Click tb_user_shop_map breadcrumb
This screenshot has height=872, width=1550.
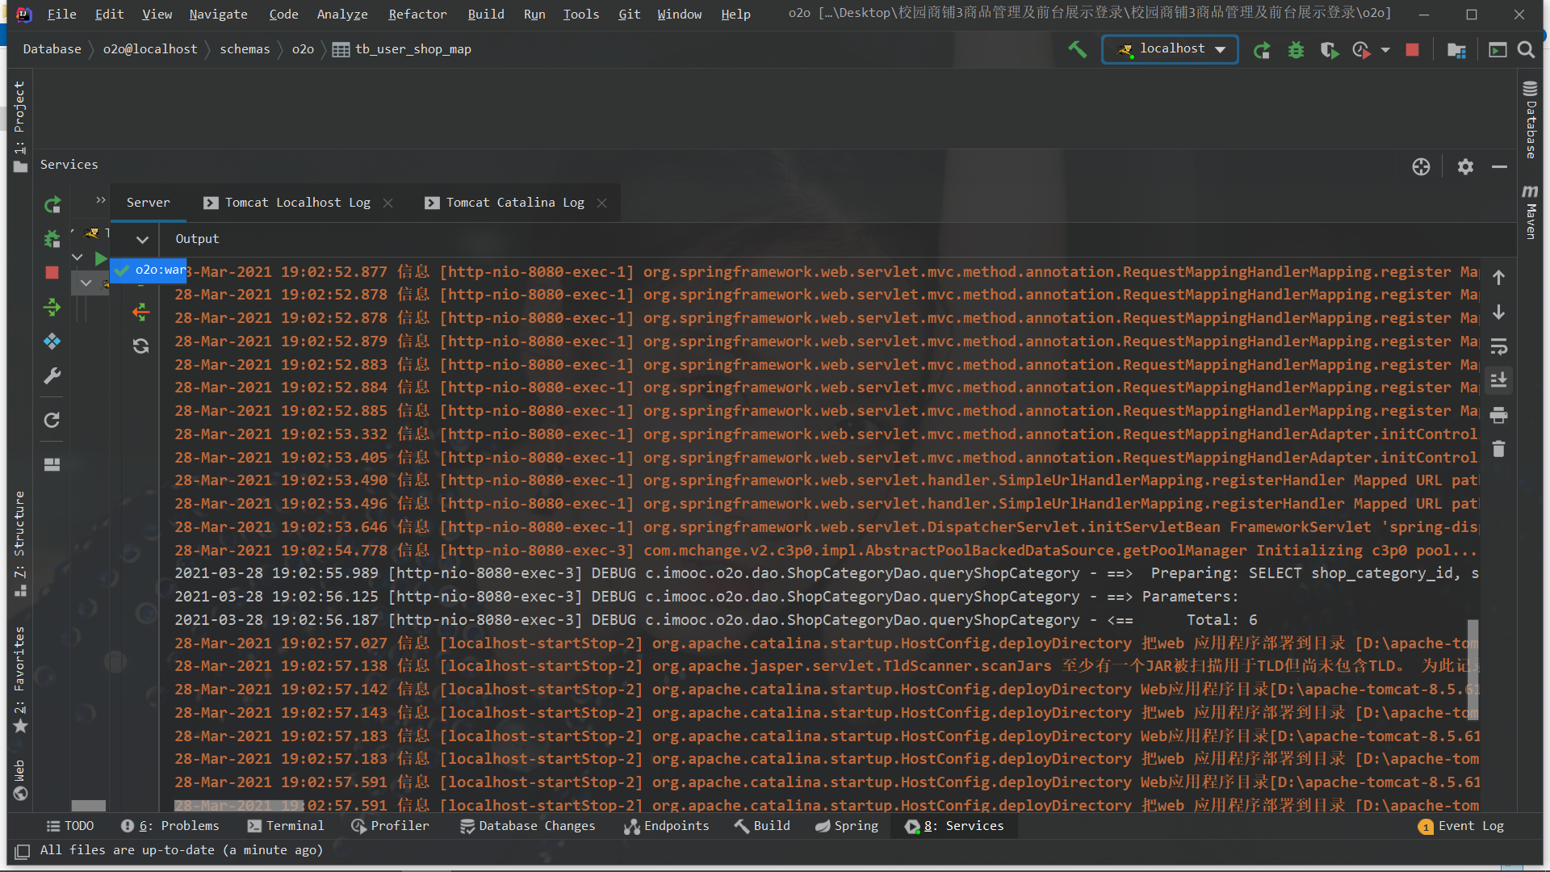pos(402,49)
